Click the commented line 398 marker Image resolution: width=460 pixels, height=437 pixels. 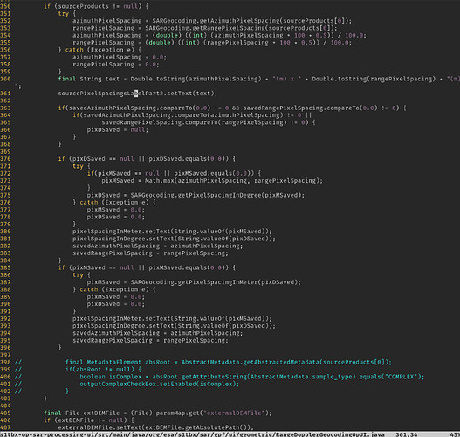18,362
